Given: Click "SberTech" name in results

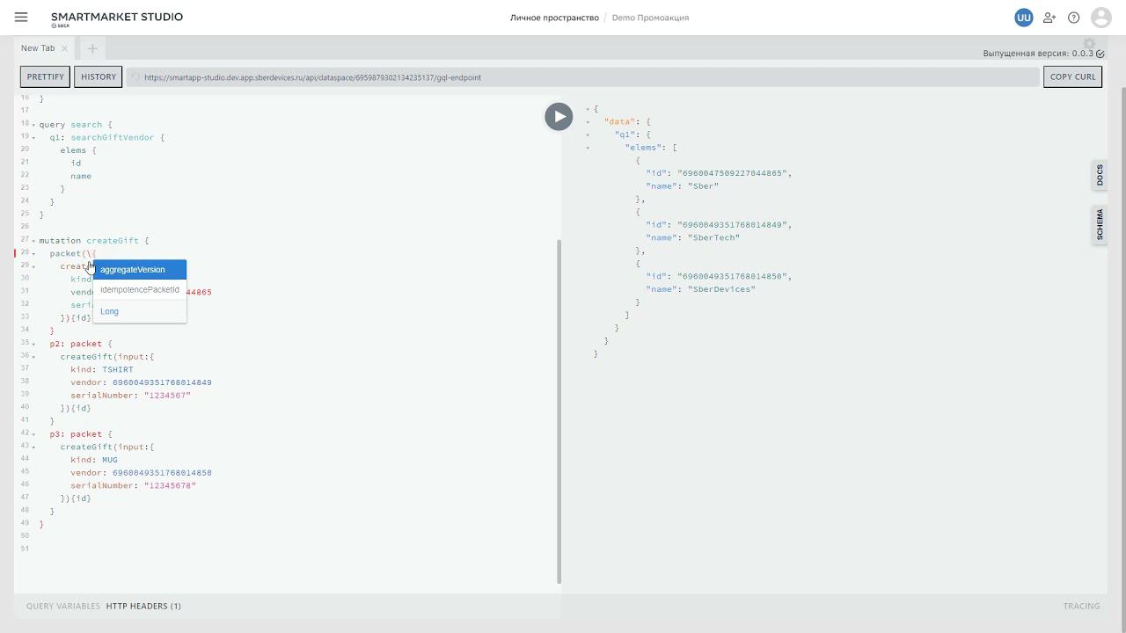Looking at the screenshot, I should [x=713, y=237].
